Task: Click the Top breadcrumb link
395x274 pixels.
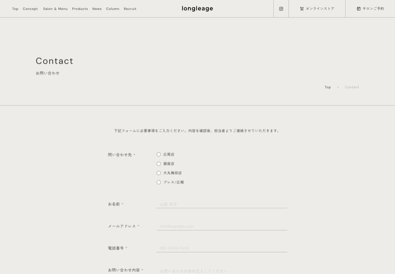Action: click(x=328, y=87)
